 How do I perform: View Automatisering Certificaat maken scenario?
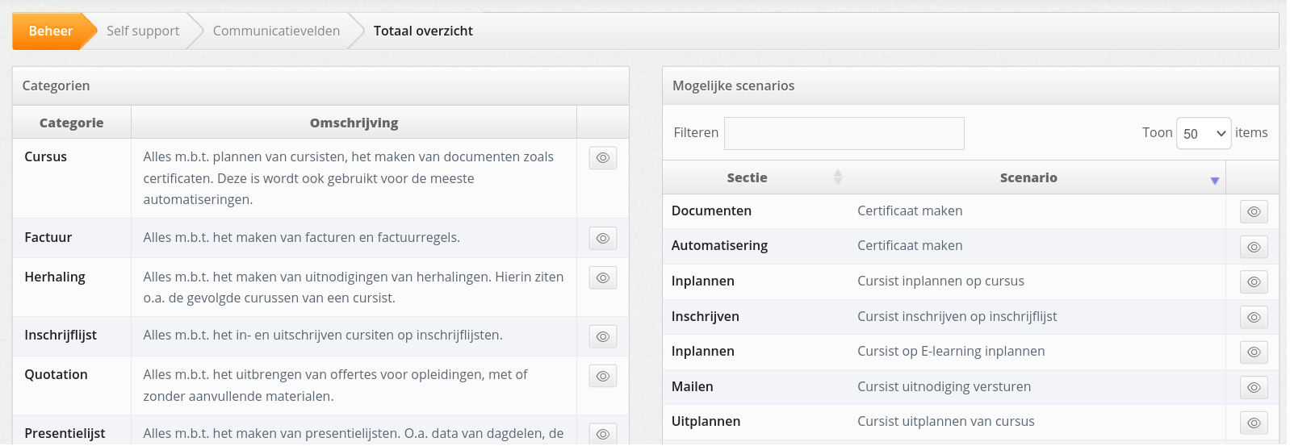click(1254, 247)
